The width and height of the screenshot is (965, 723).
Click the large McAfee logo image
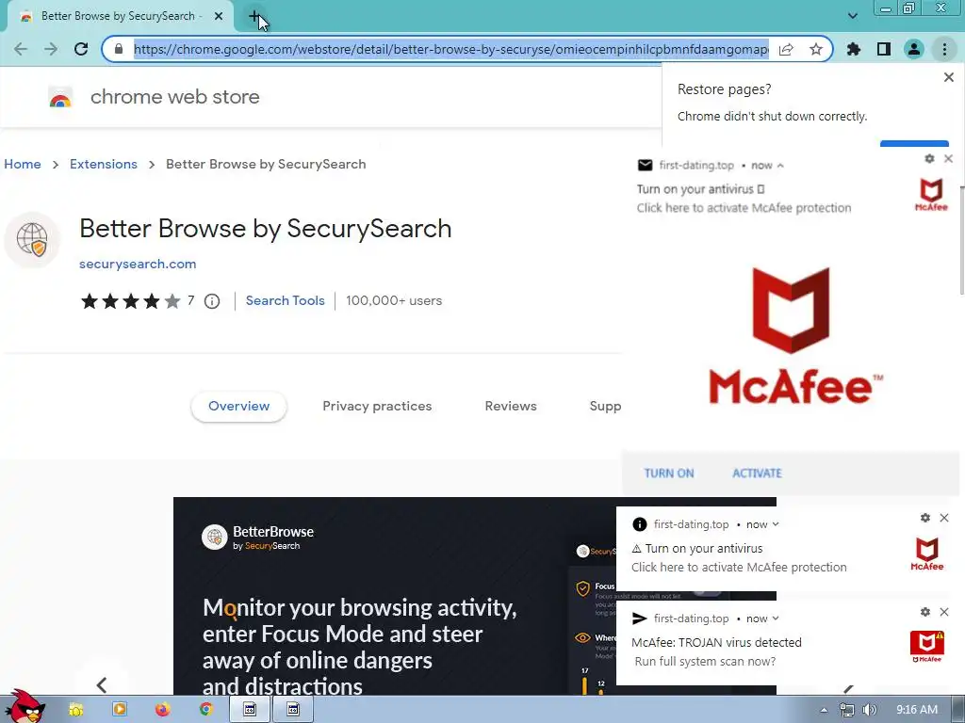tap(795, 336)
